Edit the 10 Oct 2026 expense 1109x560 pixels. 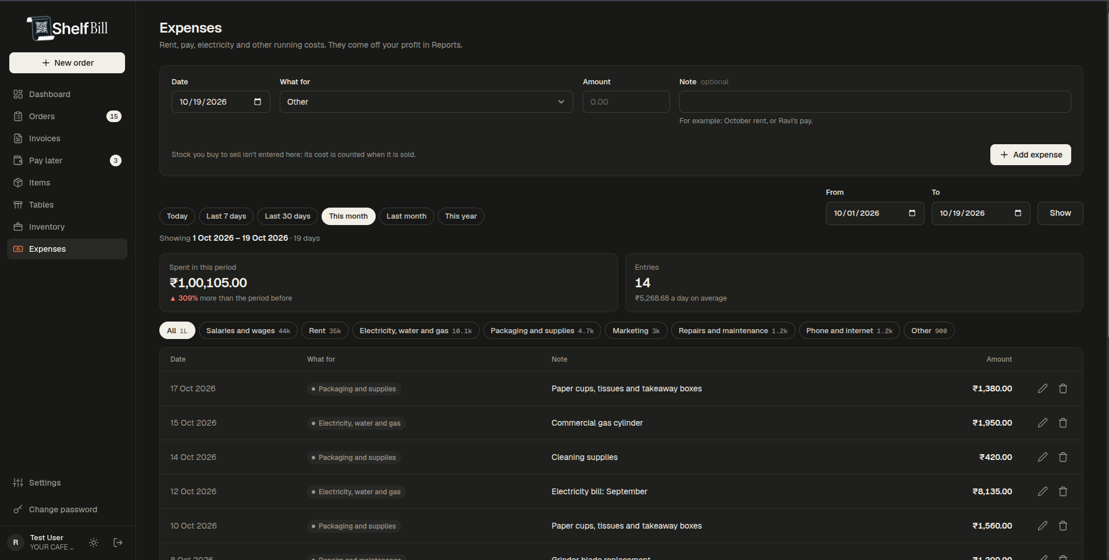pos(1043,526)
